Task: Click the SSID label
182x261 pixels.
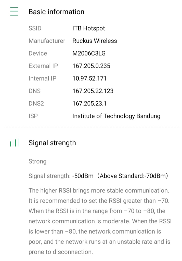Action: click(35, 28)
